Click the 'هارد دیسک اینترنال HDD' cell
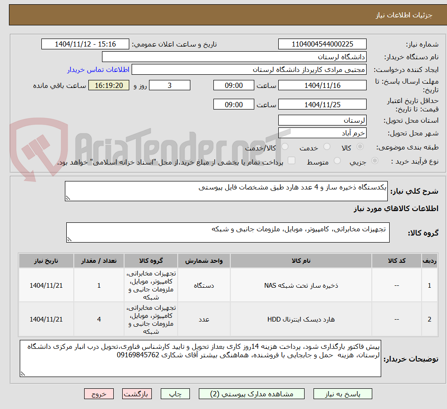 (301, 319)
